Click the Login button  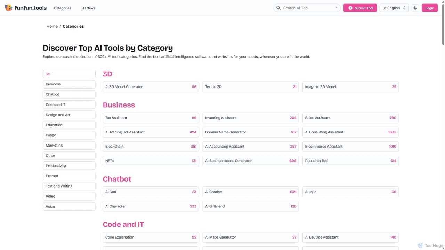429,8
